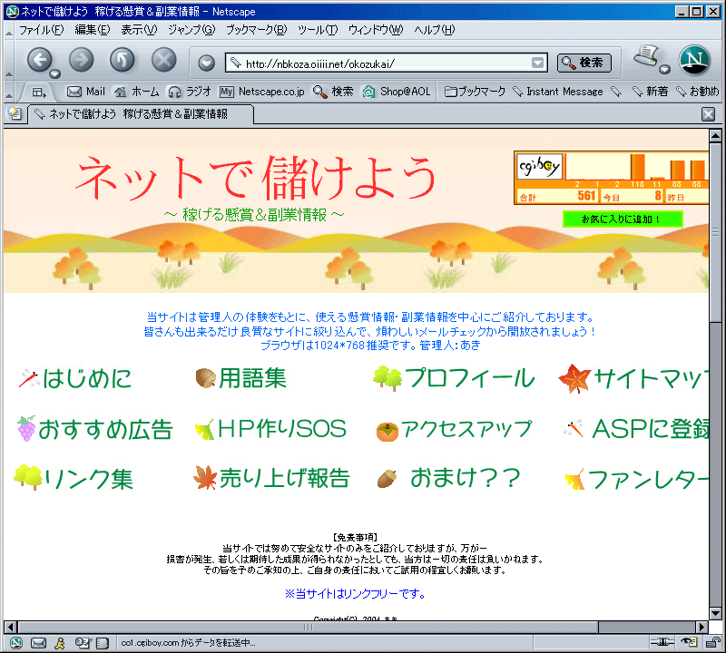This screenshot has width=726, height=653.
Task: Click the Forward navigation arrow
Action: [81, 60]
